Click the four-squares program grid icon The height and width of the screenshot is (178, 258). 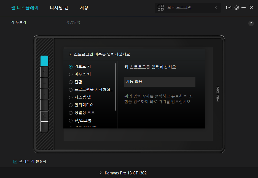click(160, 8)
